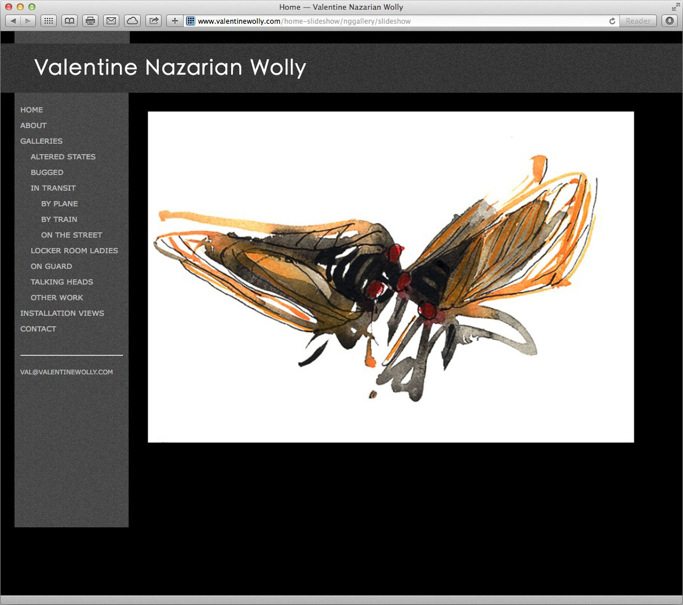Click the insect watercolor slideshow image
The height and width of the screenshot is (605, 683).
tap(390, 277)
